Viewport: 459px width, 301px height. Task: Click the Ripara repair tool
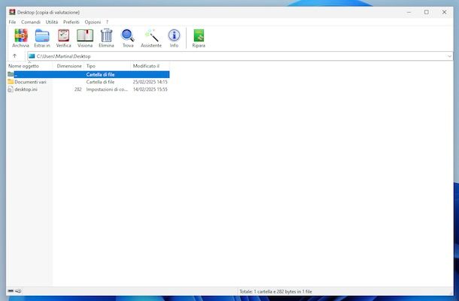tap(199, 38)
